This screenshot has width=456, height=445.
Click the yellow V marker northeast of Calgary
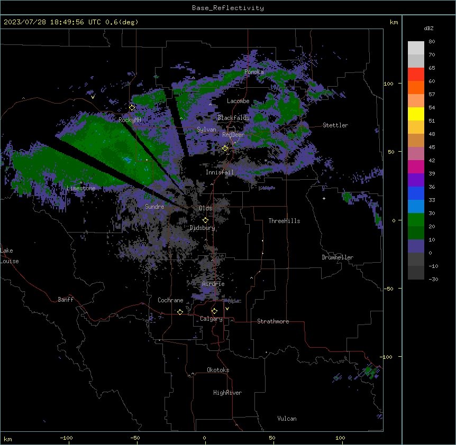tap(227, 309)
